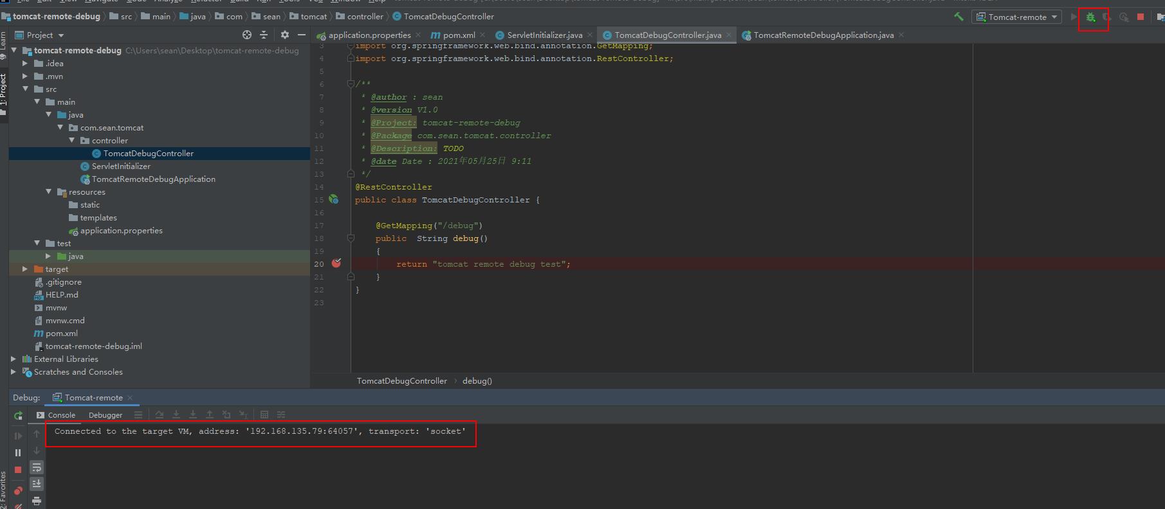Open the Project view dropdown

point(40,35)
